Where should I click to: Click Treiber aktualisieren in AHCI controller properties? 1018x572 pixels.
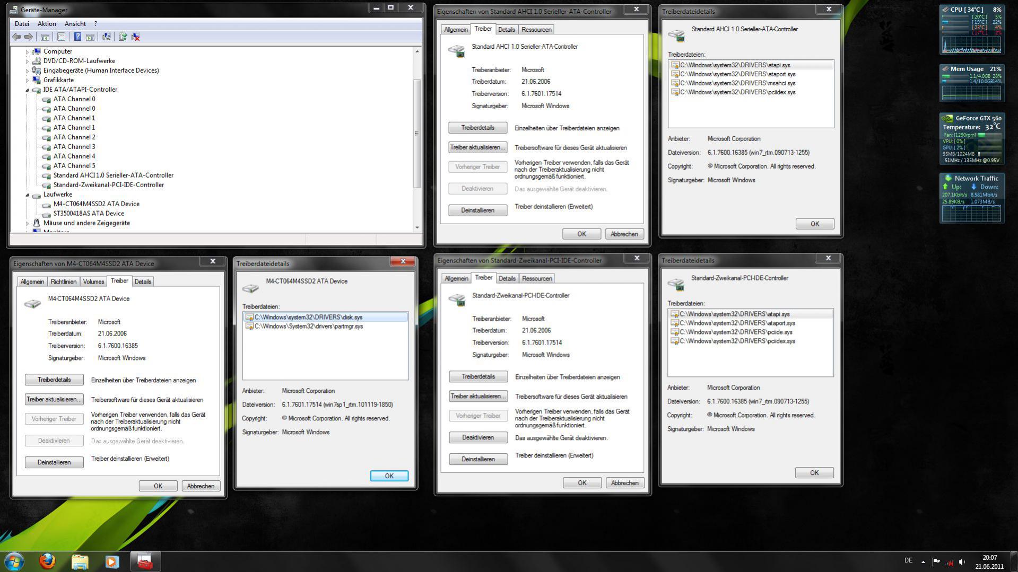point(477,147)
